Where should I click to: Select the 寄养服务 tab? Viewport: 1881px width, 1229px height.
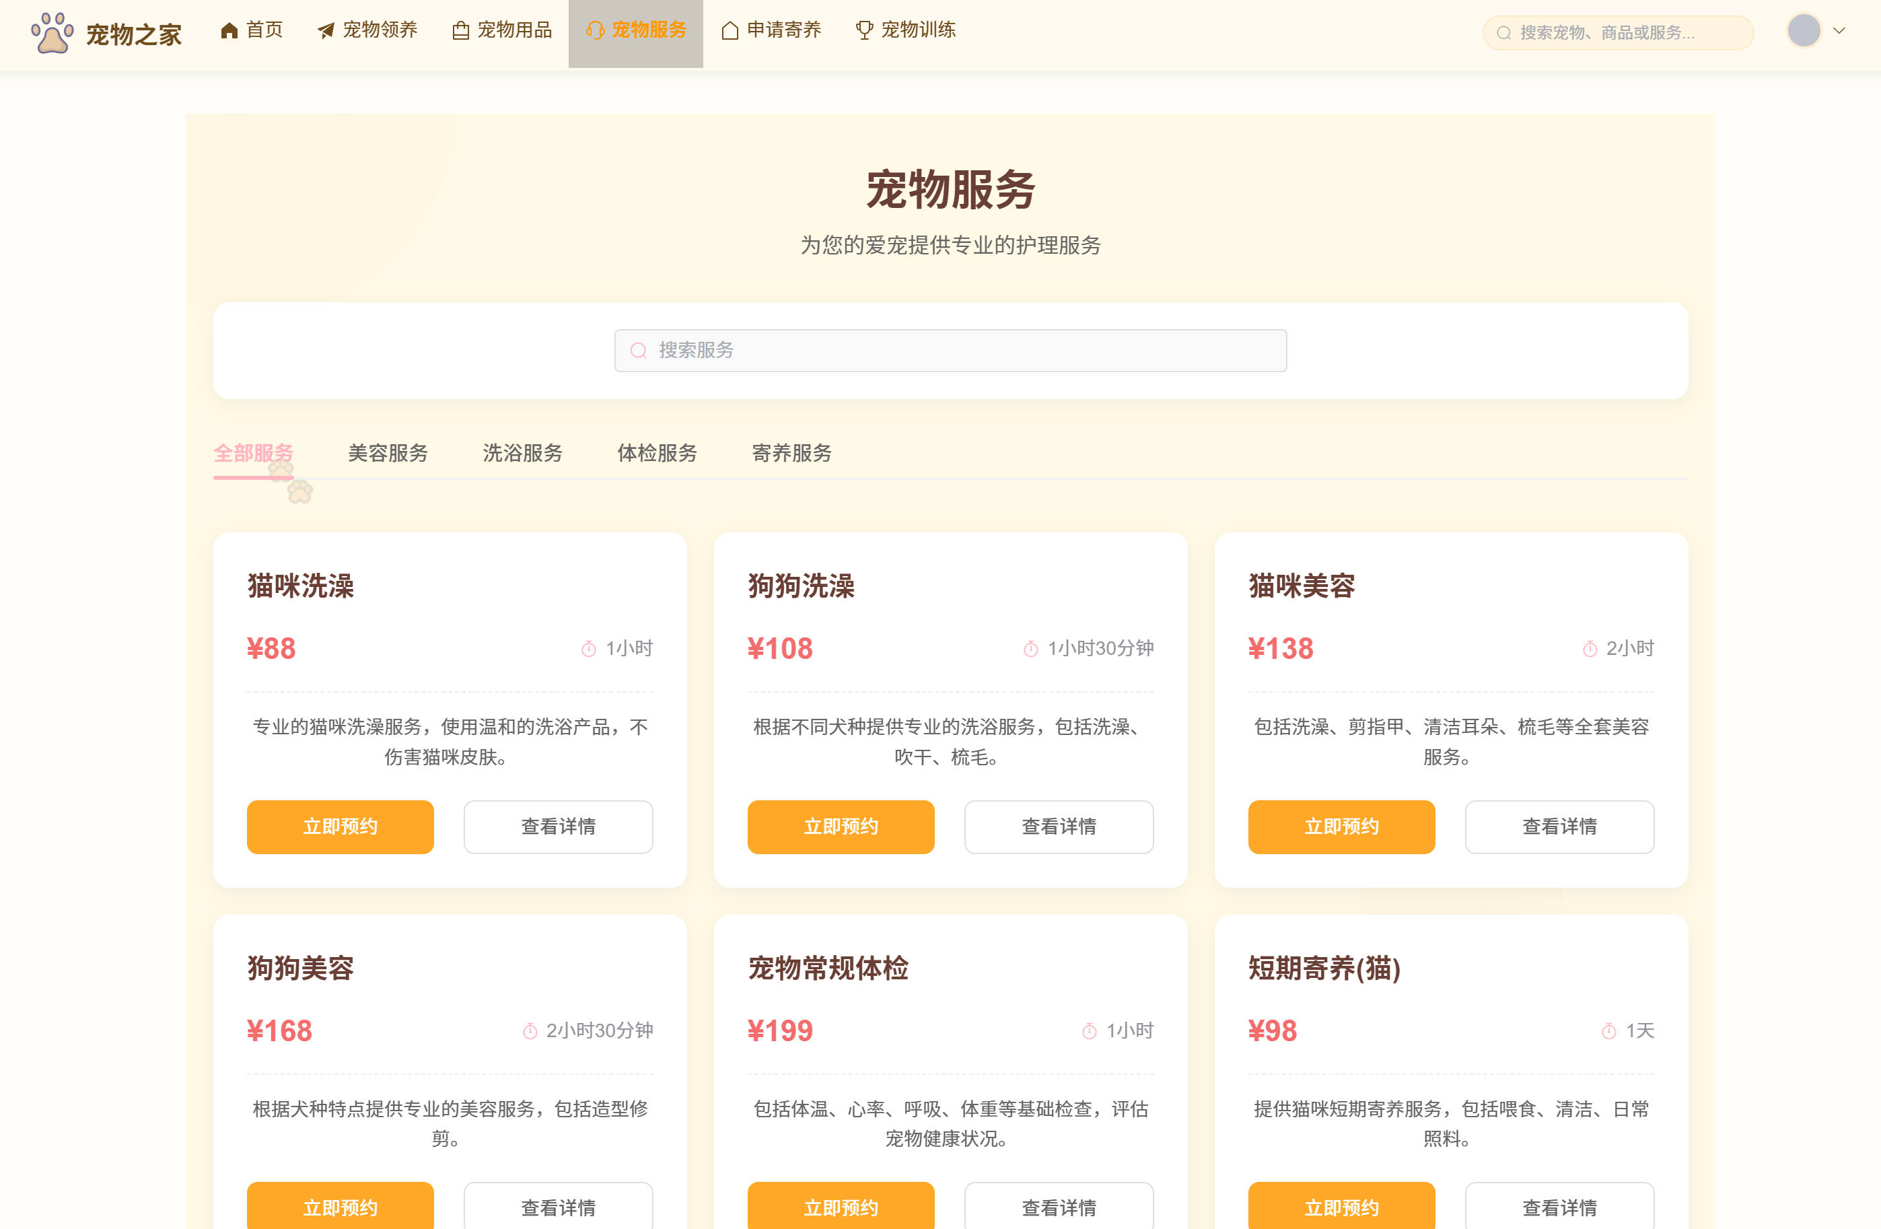tap(791, 453)
